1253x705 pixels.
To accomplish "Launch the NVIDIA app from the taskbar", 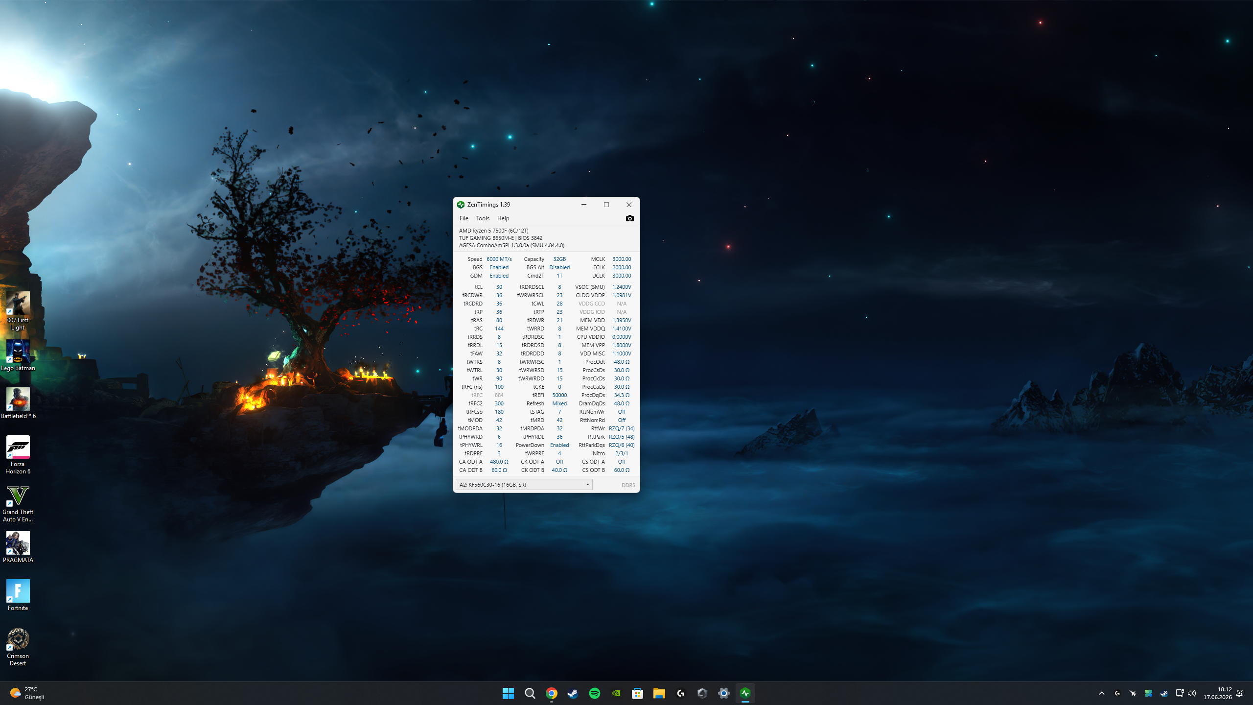I will tap(616, 693).
